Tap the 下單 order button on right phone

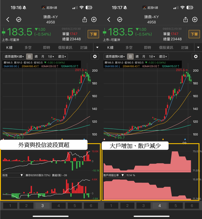(x=194, y=34)
